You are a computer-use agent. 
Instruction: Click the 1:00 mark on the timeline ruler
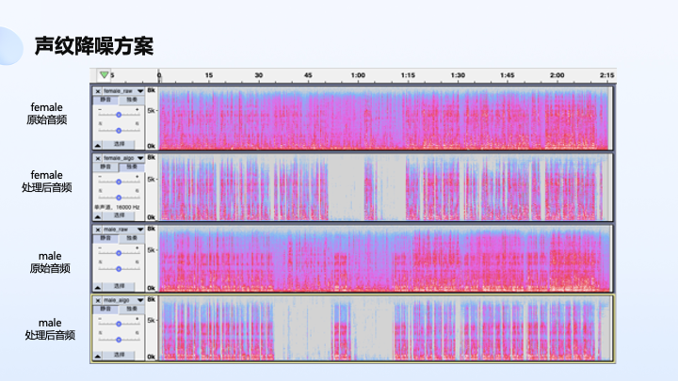pos(358,75)
